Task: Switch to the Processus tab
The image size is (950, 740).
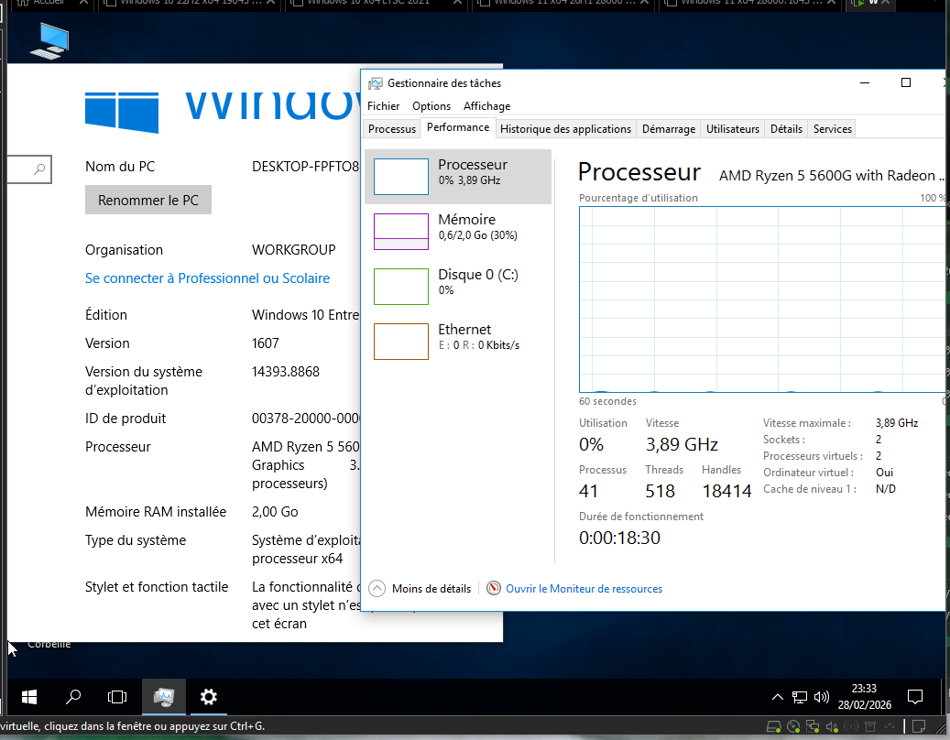Action: 391,129
